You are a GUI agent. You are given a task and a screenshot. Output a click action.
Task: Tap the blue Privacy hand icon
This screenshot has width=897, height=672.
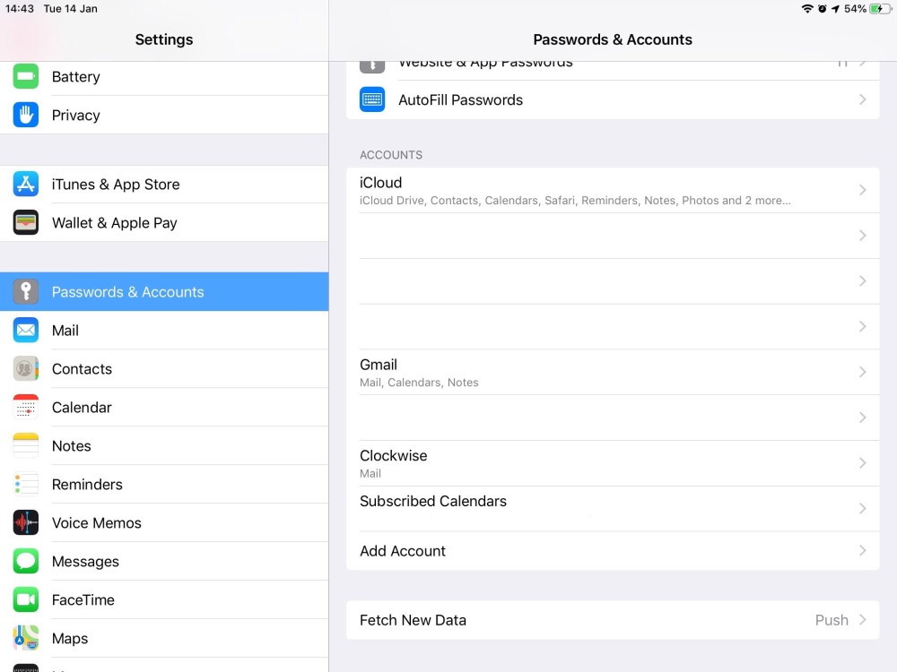point(26,115)
